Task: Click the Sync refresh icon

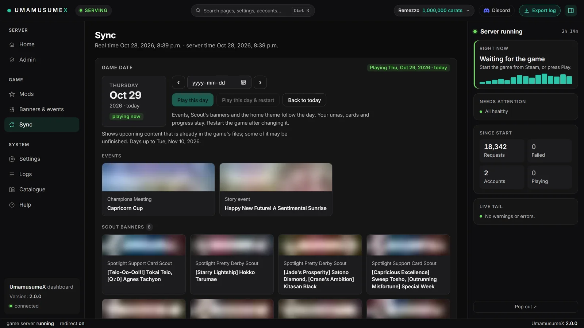Action: coord(12,125)
